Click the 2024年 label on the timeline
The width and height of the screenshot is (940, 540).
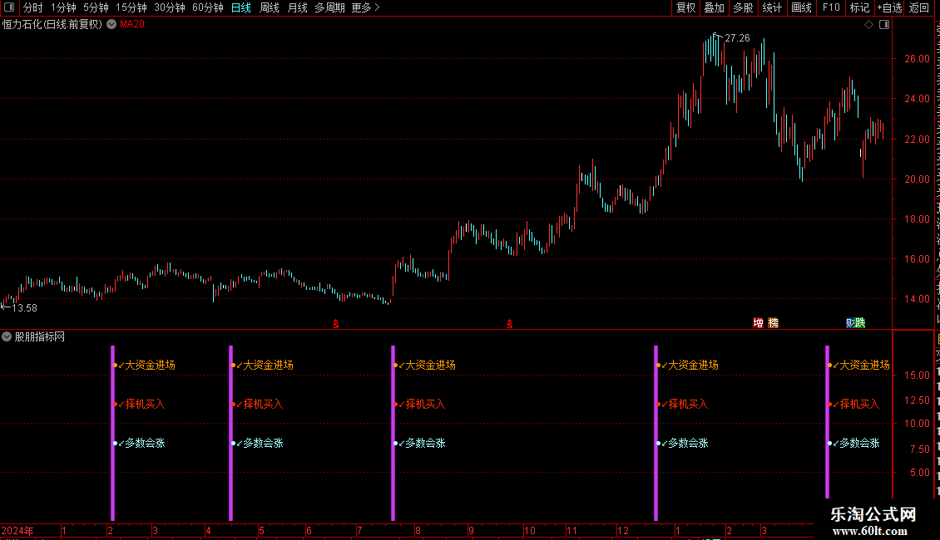click(x=17, y=531)
